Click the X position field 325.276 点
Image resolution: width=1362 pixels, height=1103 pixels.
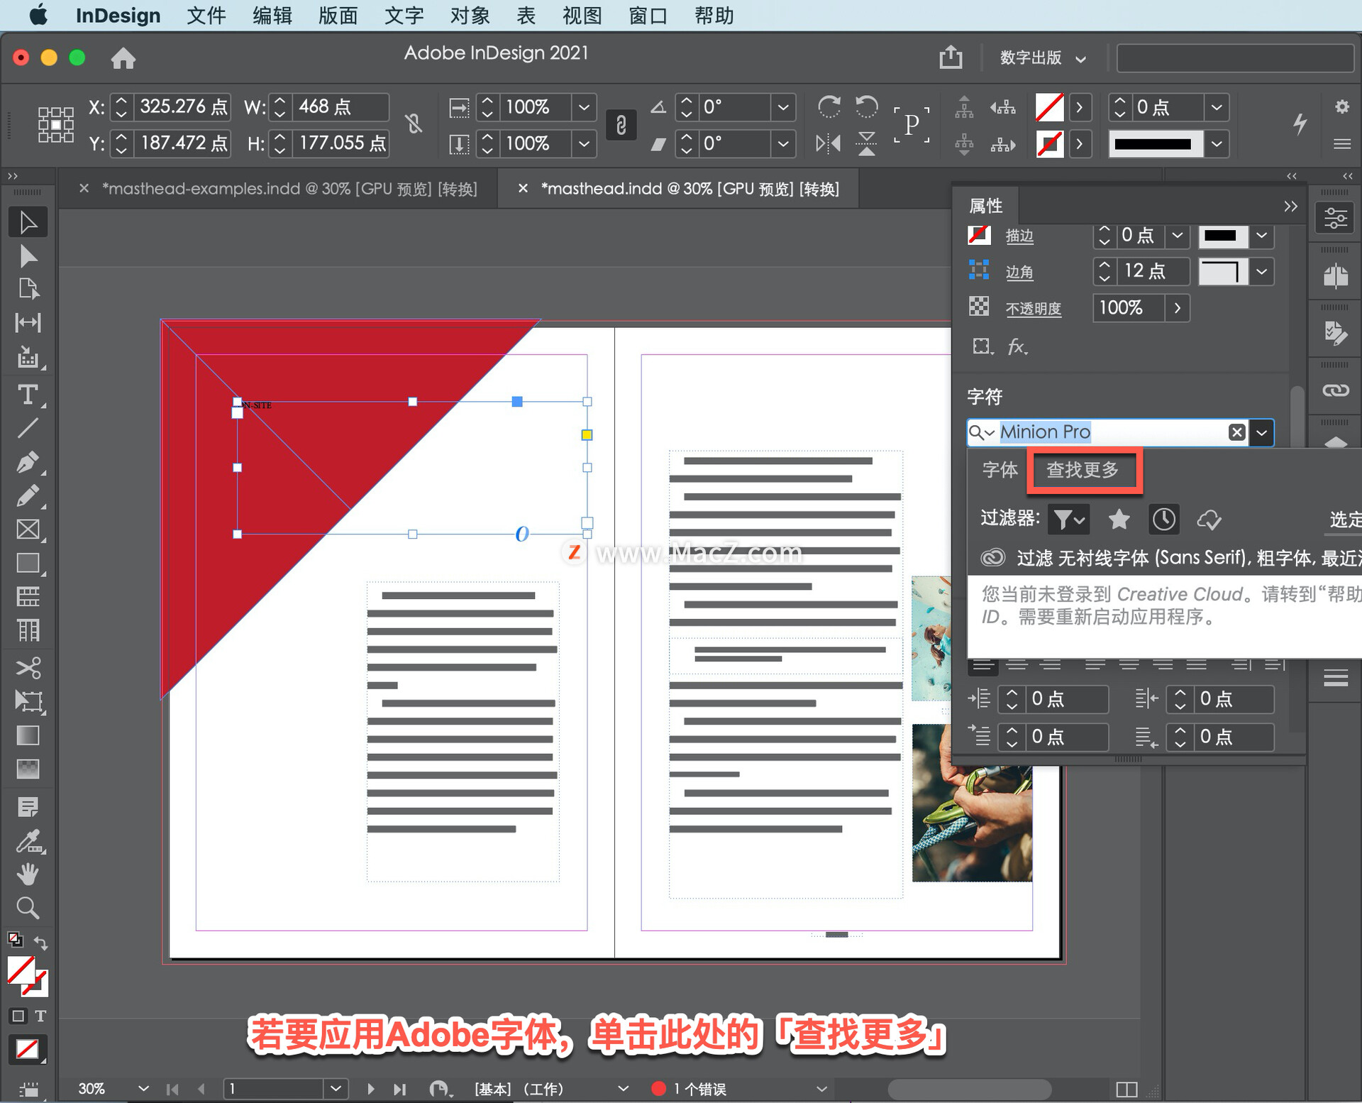(x=183, y=106)
